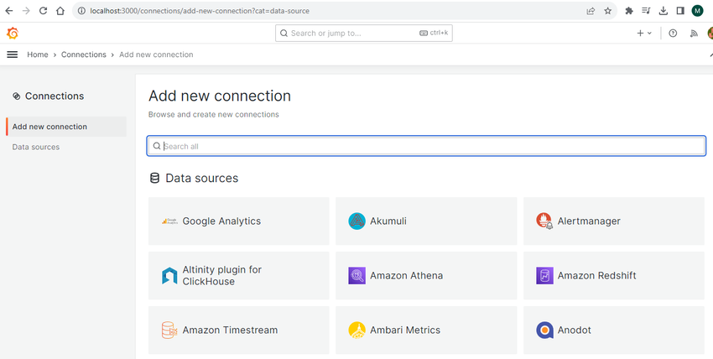Open Chrome profile avatar M

698,11
